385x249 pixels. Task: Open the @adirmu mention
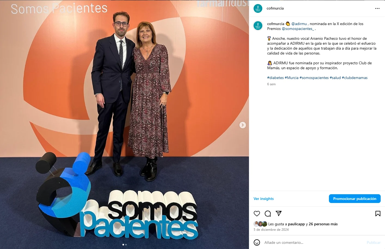299,24
